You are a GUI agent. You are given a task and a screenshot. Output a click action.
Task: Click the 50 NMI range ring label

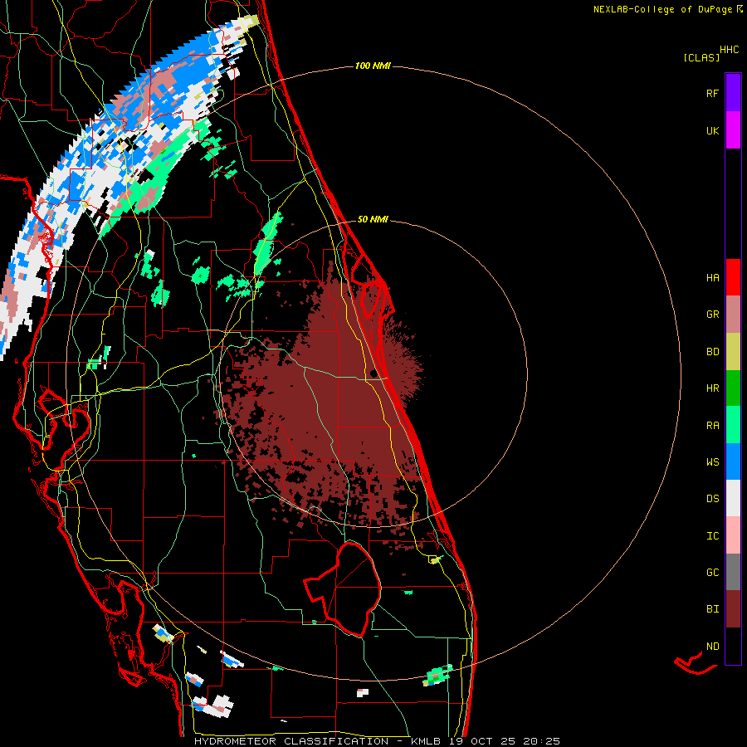[373, 220]
